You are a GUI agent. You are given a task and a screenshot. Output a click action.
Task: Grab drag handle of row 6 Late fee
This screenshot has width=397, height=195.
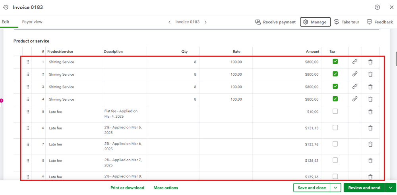[x=28, y=128]
